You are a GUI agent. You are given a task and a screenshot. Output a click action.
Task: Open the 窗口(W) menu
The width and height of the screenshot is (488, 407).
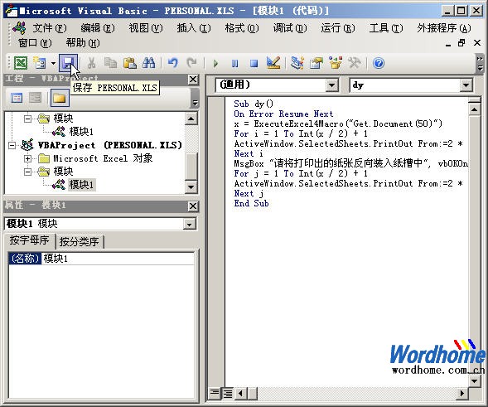click(x=35, y=43)
